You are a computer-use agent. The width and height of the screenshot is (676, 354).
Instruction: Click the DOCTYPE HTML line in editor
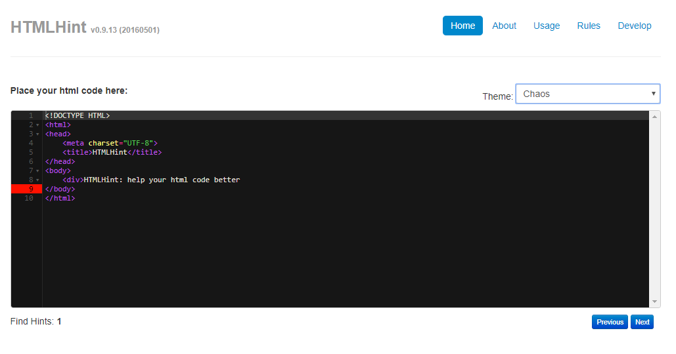coord(78,116)
